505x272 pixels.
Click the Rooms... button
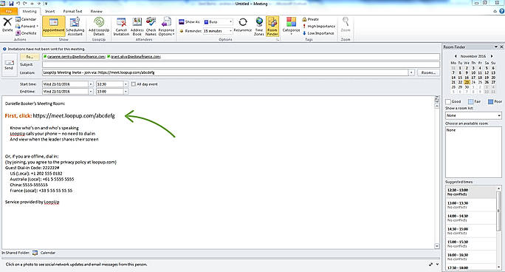point(428,72)
